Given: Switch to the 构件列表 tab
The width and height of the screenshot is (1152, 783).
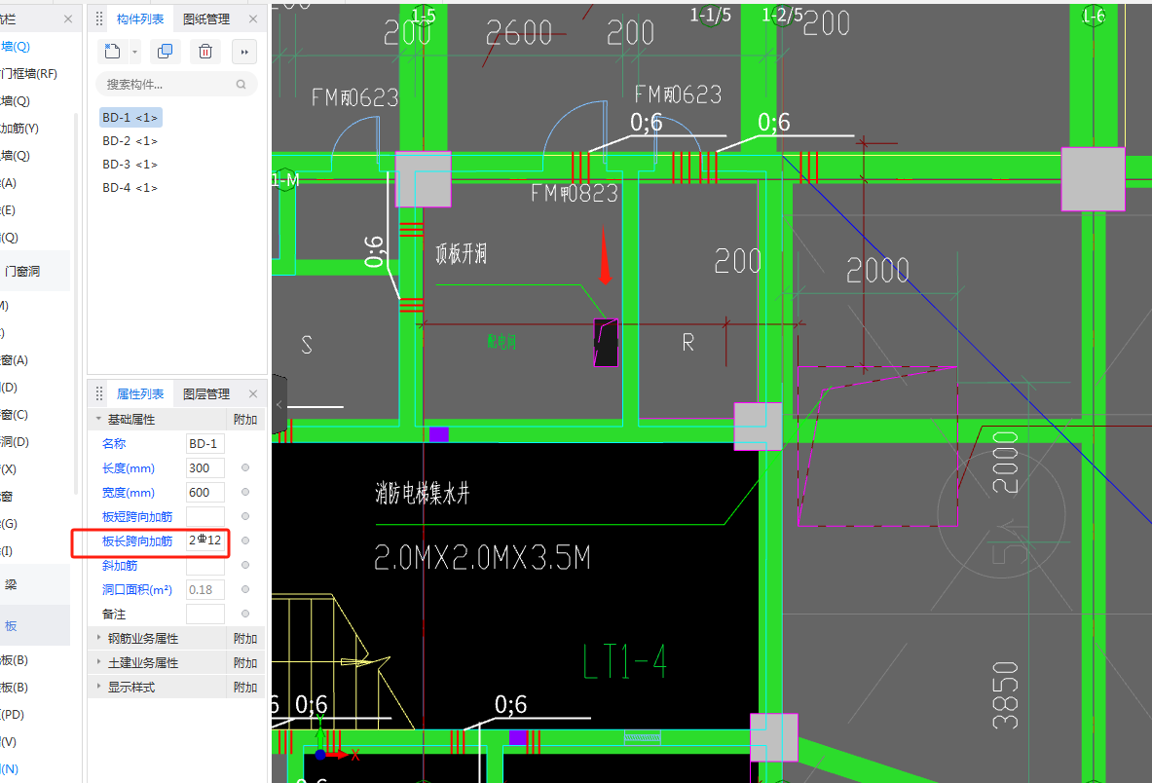Looking at the screenshot, I should pos(140,19).
